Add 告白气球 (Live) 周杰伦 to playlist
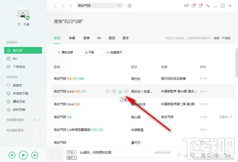The width and height of the screenshot is (238, 162). pyautogui.click(x=114, y=91)
